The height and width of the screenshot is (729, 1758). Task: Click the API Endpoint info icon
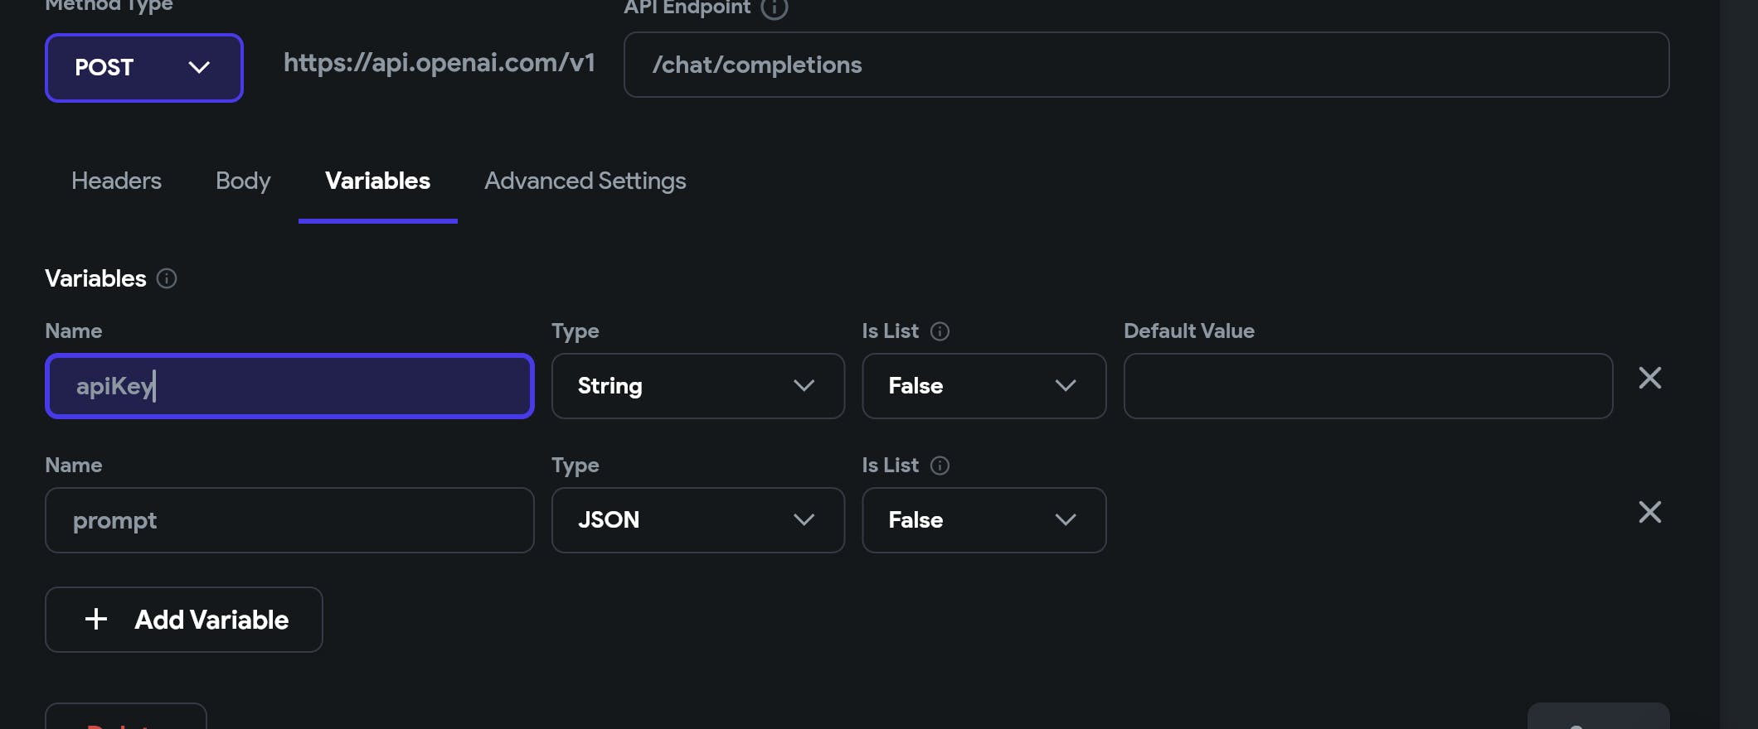[774, 8]
